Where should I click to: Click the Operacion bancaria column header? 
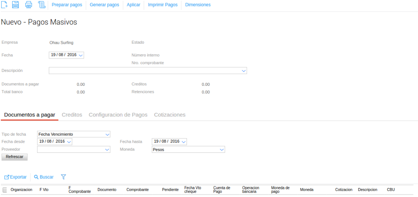point(251,190)
